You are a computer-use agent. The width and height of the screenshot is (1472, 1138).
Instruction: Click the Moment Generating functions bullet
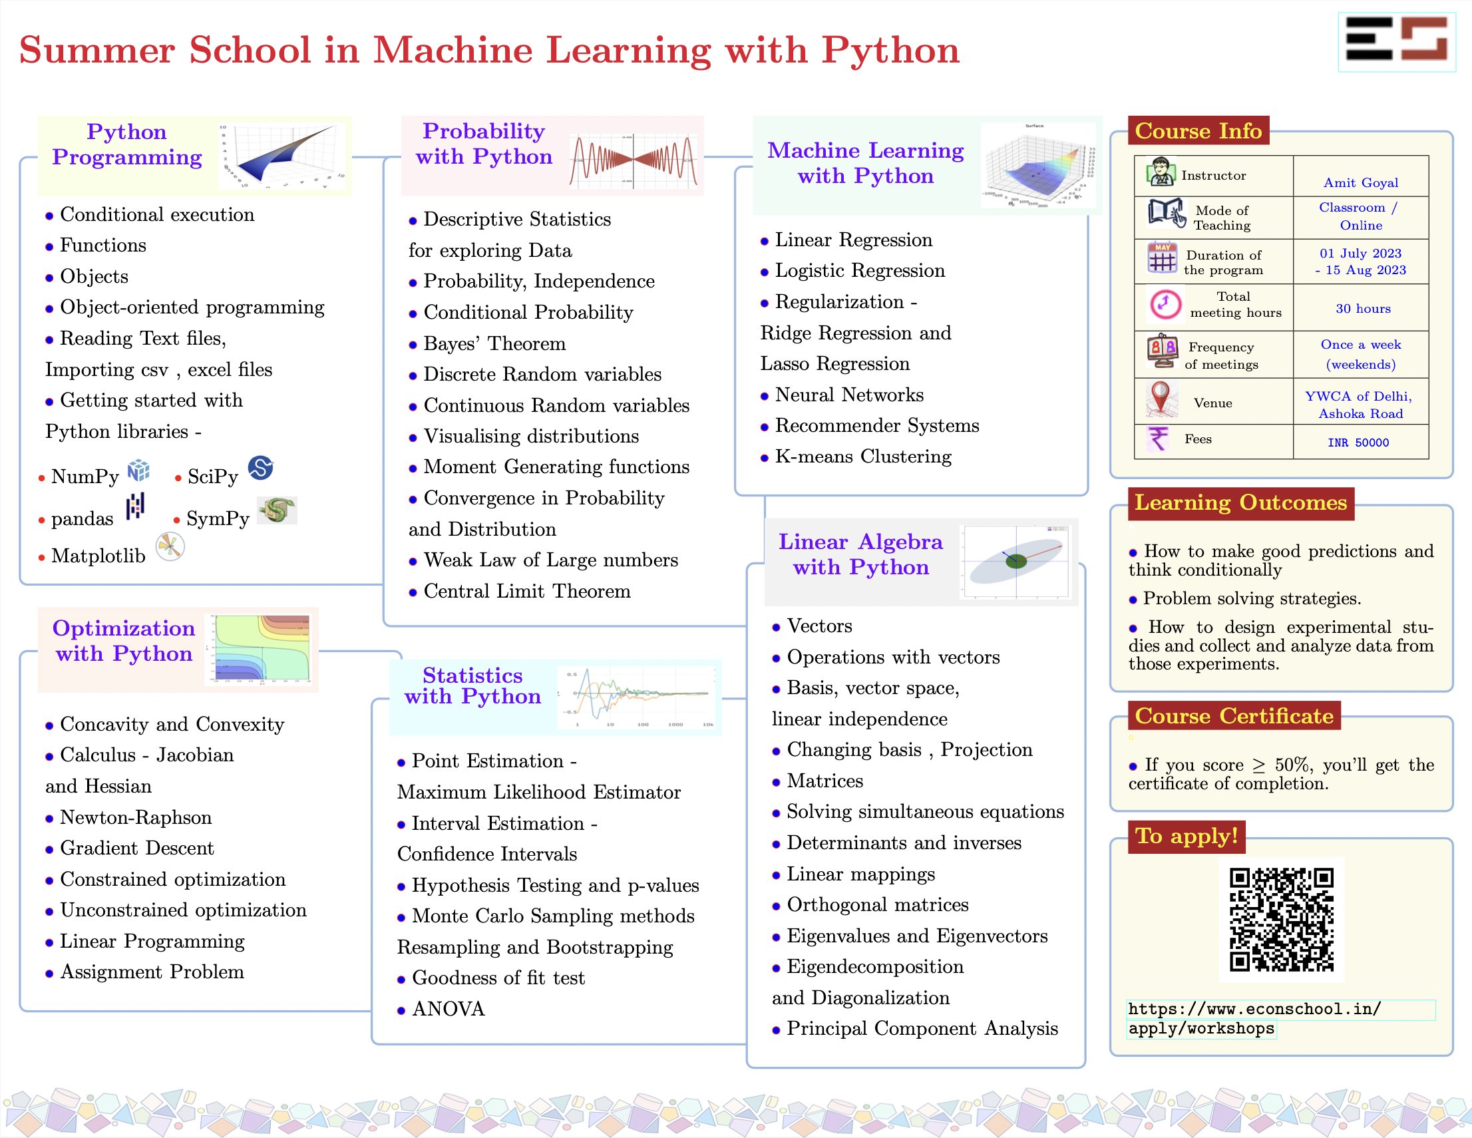[549, 467]
